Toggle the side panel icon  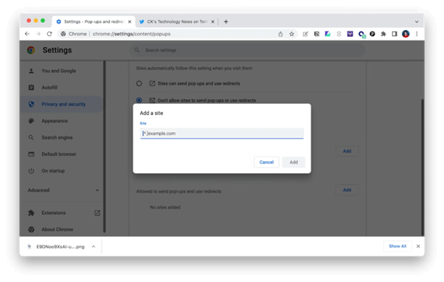(395, 34)
